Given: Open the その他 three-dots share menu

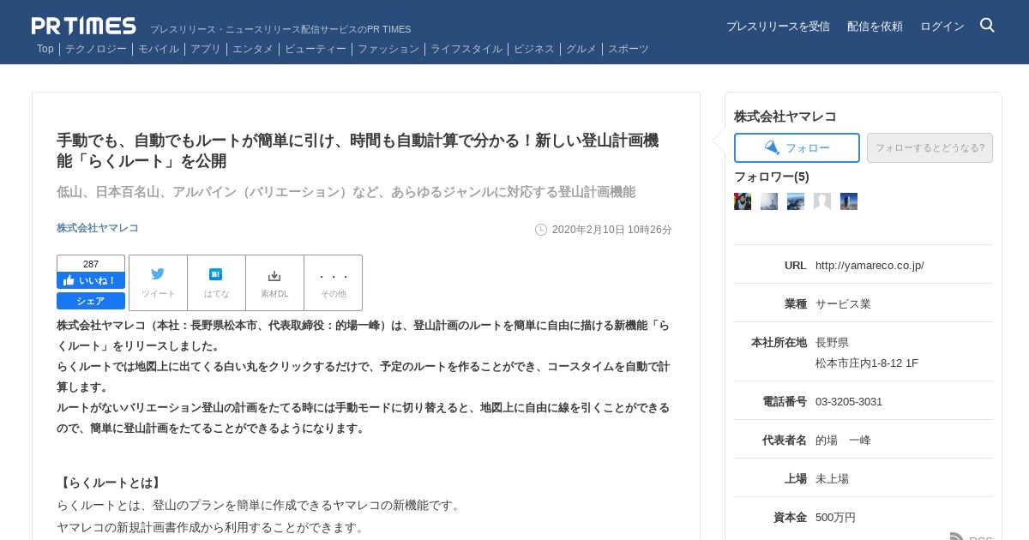Looking at the screenshot, I should (334, 283).
